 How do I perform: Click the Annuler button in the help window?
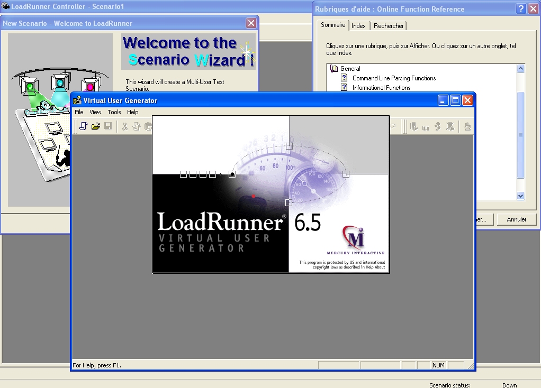517,219
